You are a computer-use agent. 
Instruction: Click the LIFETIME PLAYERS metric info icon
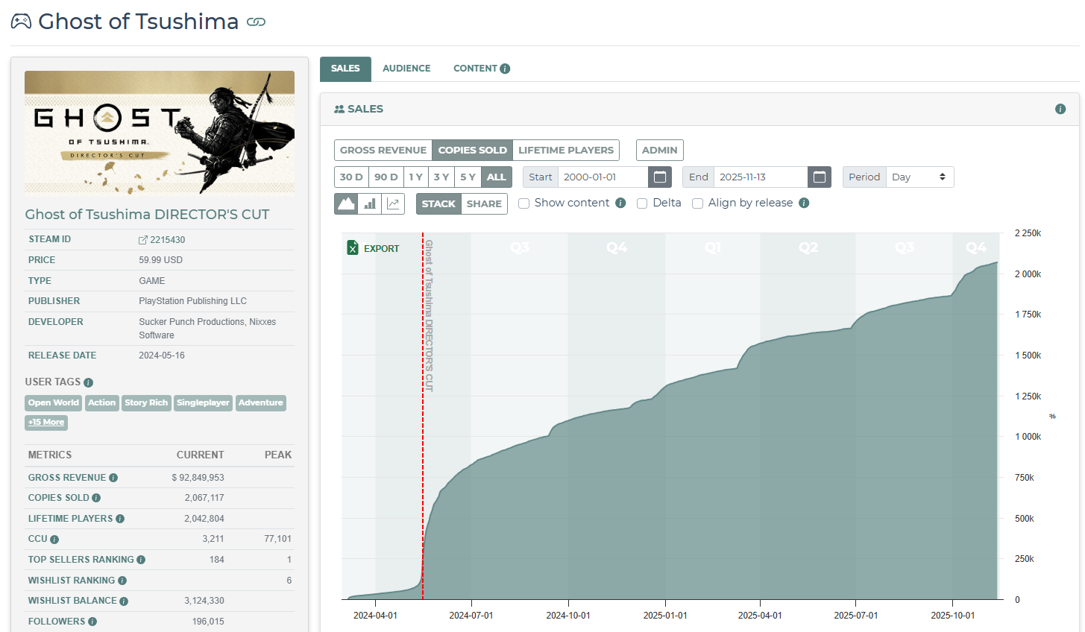pyautogui.click(x=120, y=519)
